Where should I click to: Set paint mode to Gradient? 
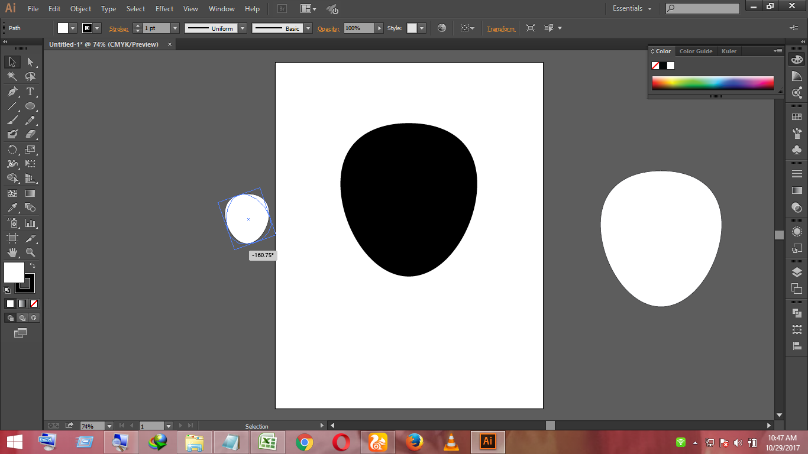(x=22, y=303)
